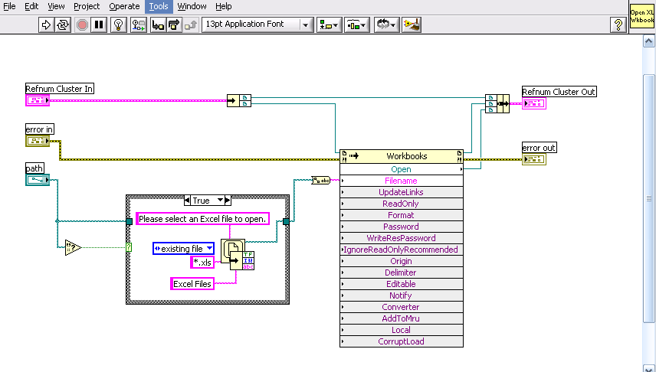Select the Refnum Cluster In terminal
Viewport: 656px width, 372px height.
(38, 100)
